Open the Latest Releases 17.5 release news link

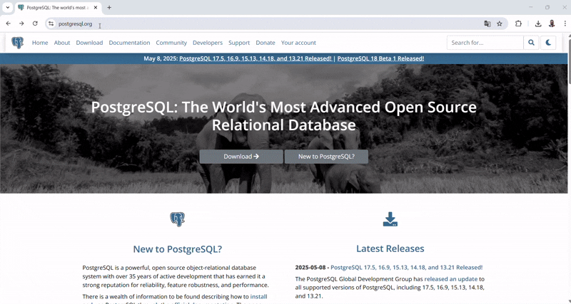click(x=406, y=267)
